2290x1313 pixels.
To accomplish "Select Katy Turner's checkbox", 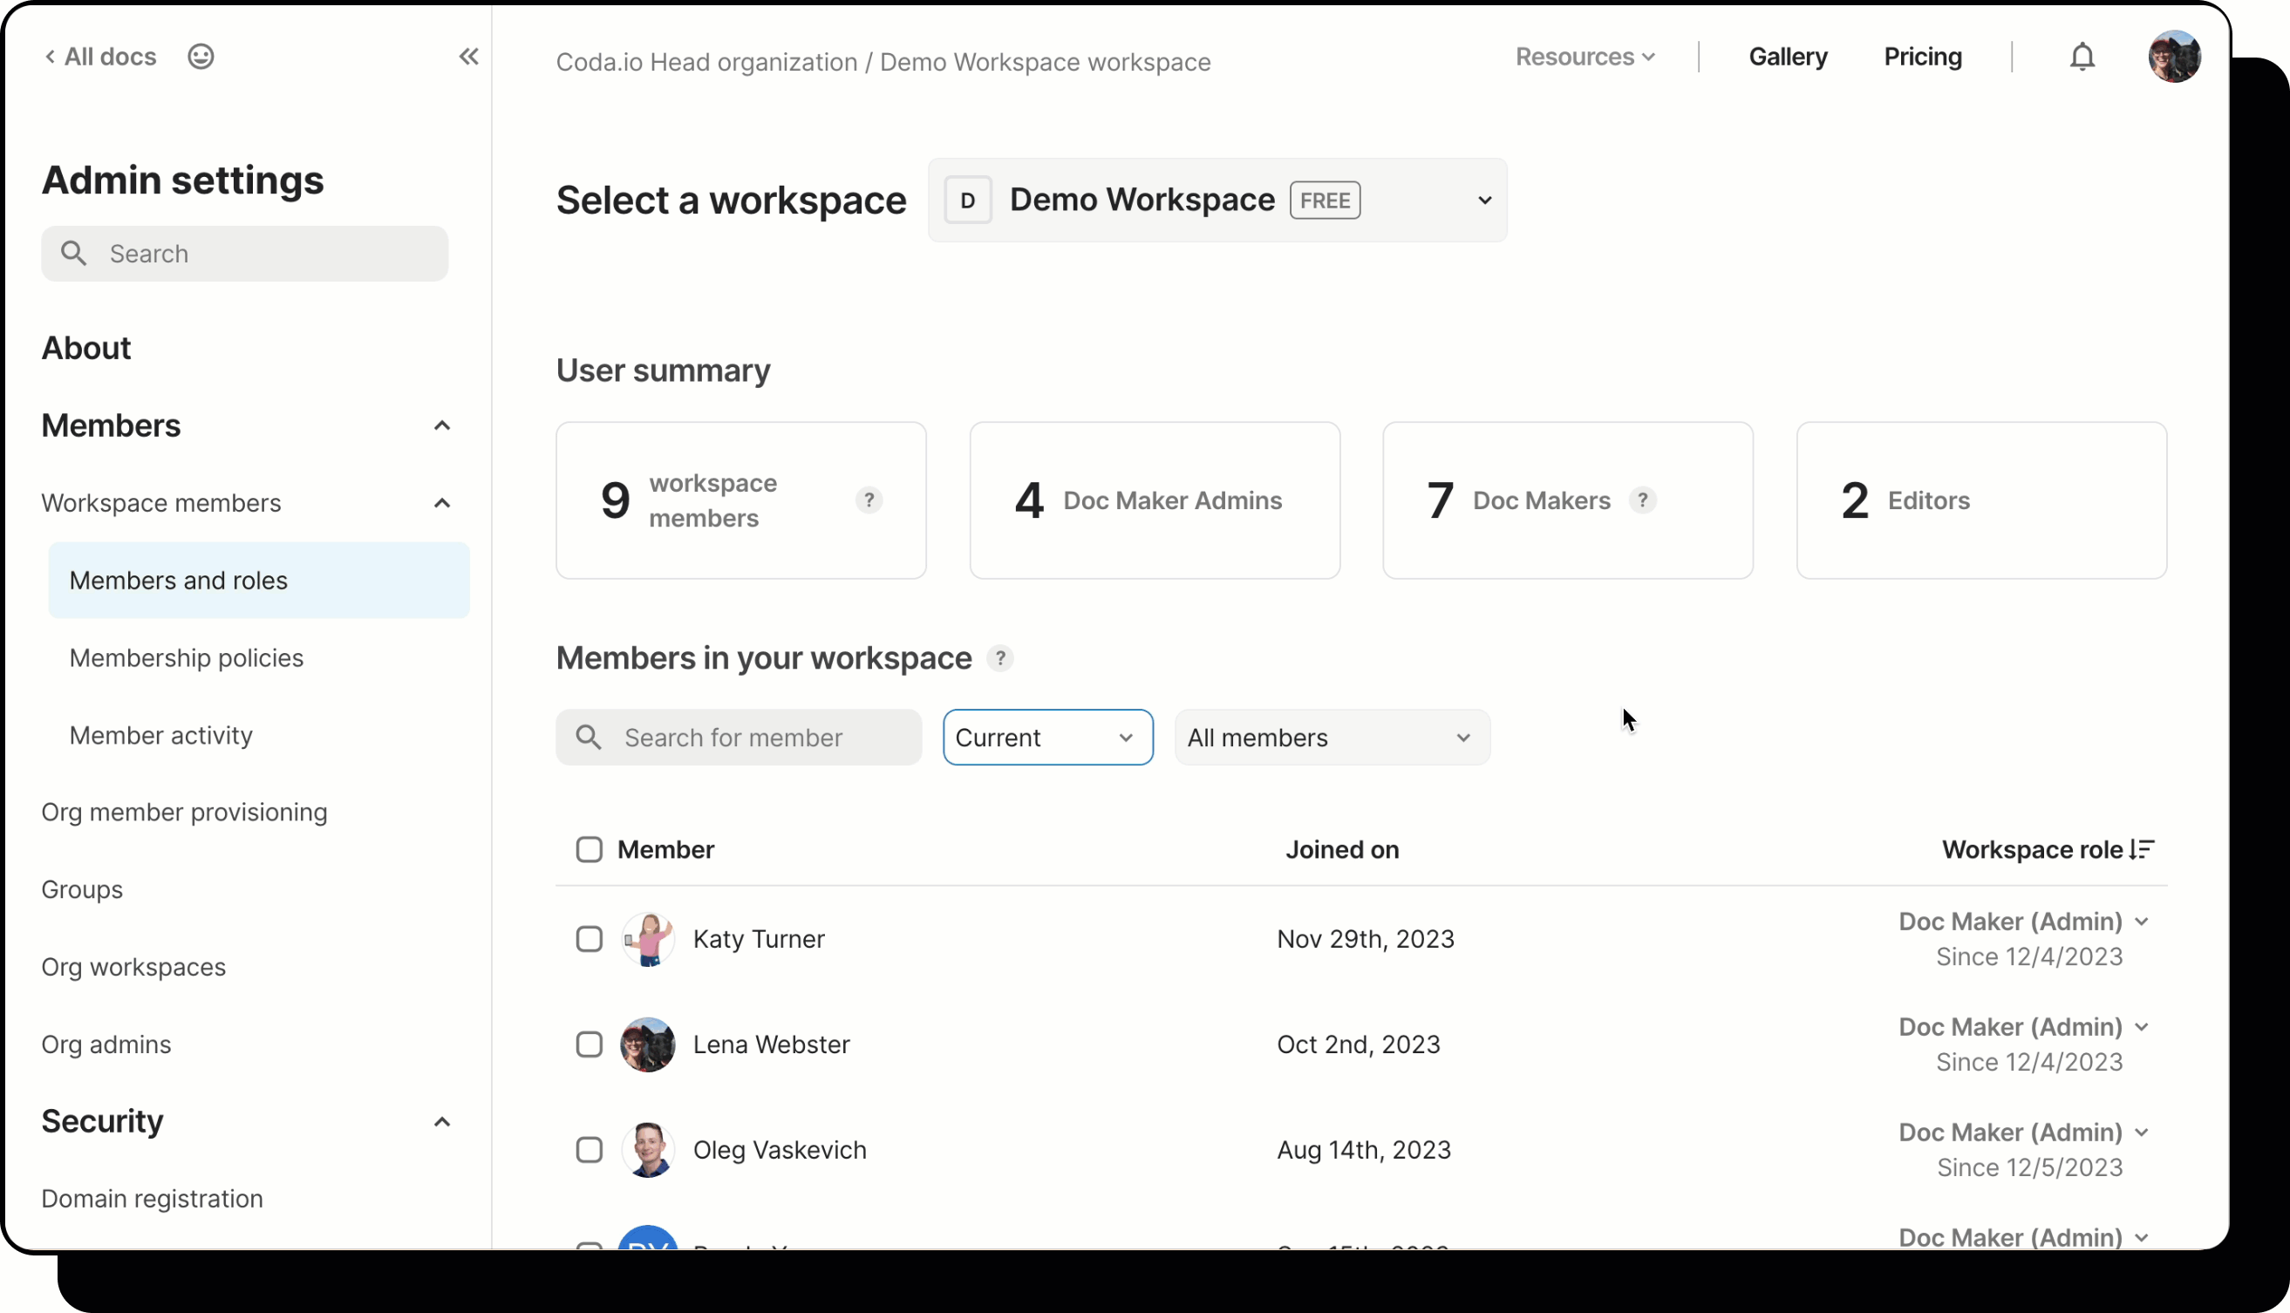I will pos(589,939).
